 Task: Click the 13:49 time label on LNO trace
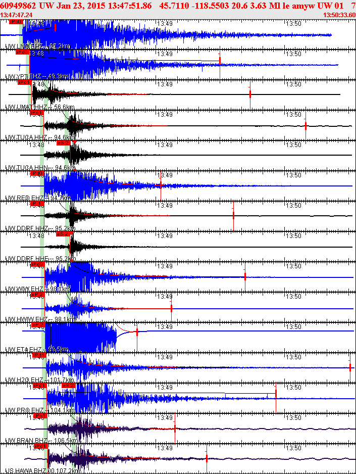pos(165,24)
